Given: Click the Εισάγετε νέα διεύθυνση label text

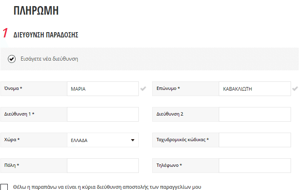Looking at the screenshot, I should [x=49, y=59].
